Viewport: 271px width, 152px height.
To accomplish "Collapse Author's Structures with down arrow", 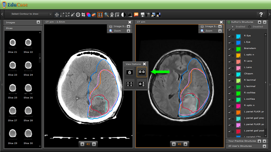I will [265, 22].
